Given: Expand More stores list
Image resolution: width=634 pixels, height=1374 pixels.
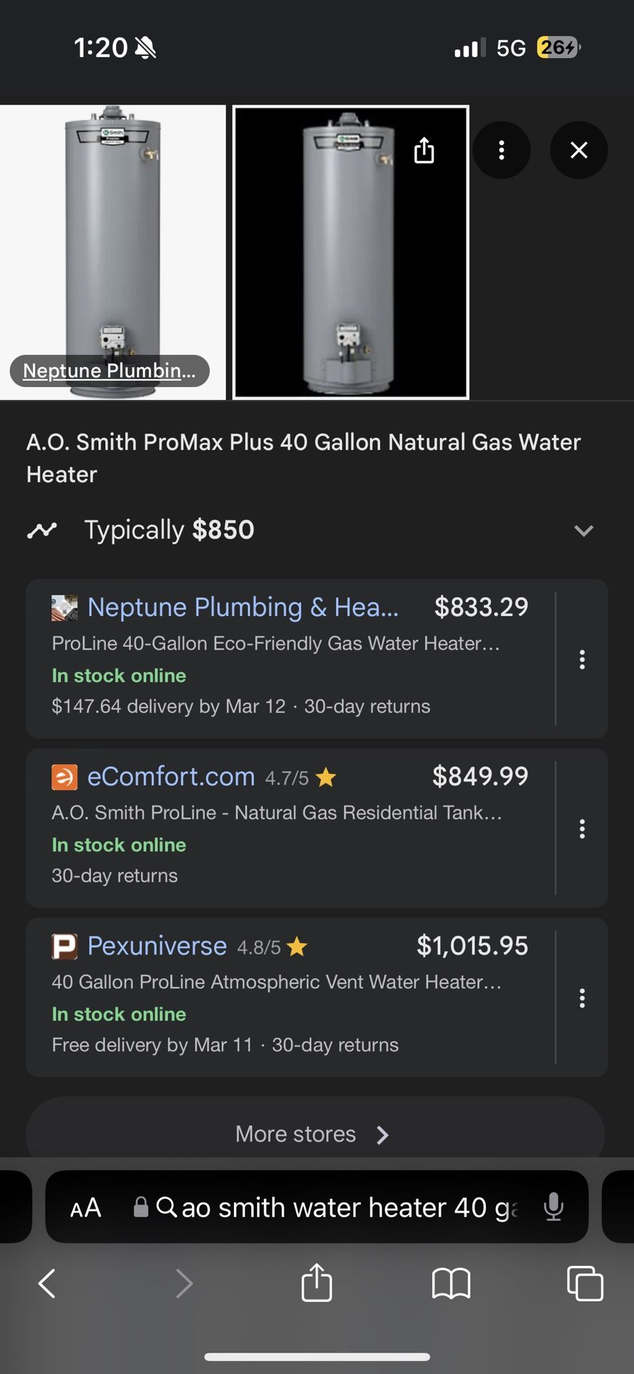Looking at the screenshot, I should [x=315, y=1134].
